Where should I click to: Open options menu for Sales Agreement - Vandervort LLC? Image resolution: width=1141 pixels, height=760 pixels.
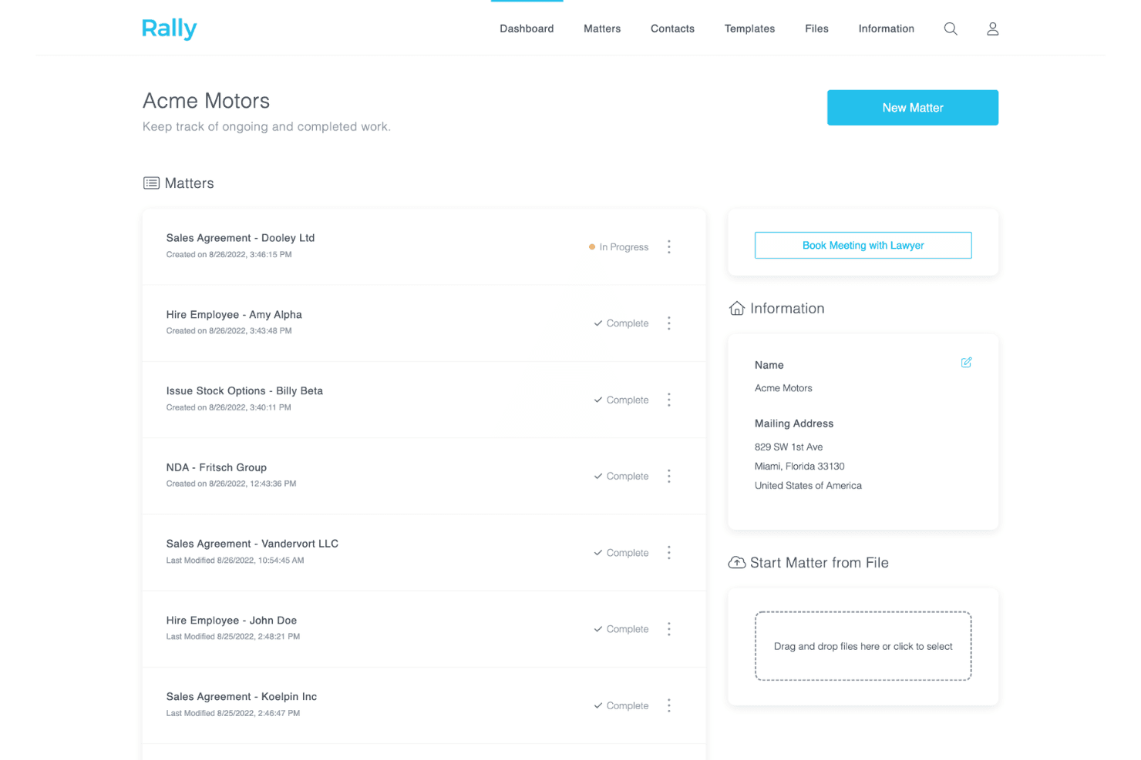coord(669,552)
